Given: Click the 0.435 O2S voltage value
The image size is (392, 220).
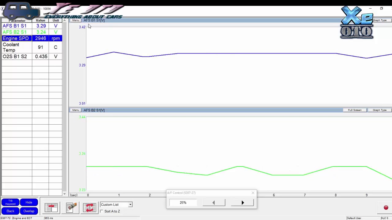Looking at the screenshot, I should [x=41, y=57].
